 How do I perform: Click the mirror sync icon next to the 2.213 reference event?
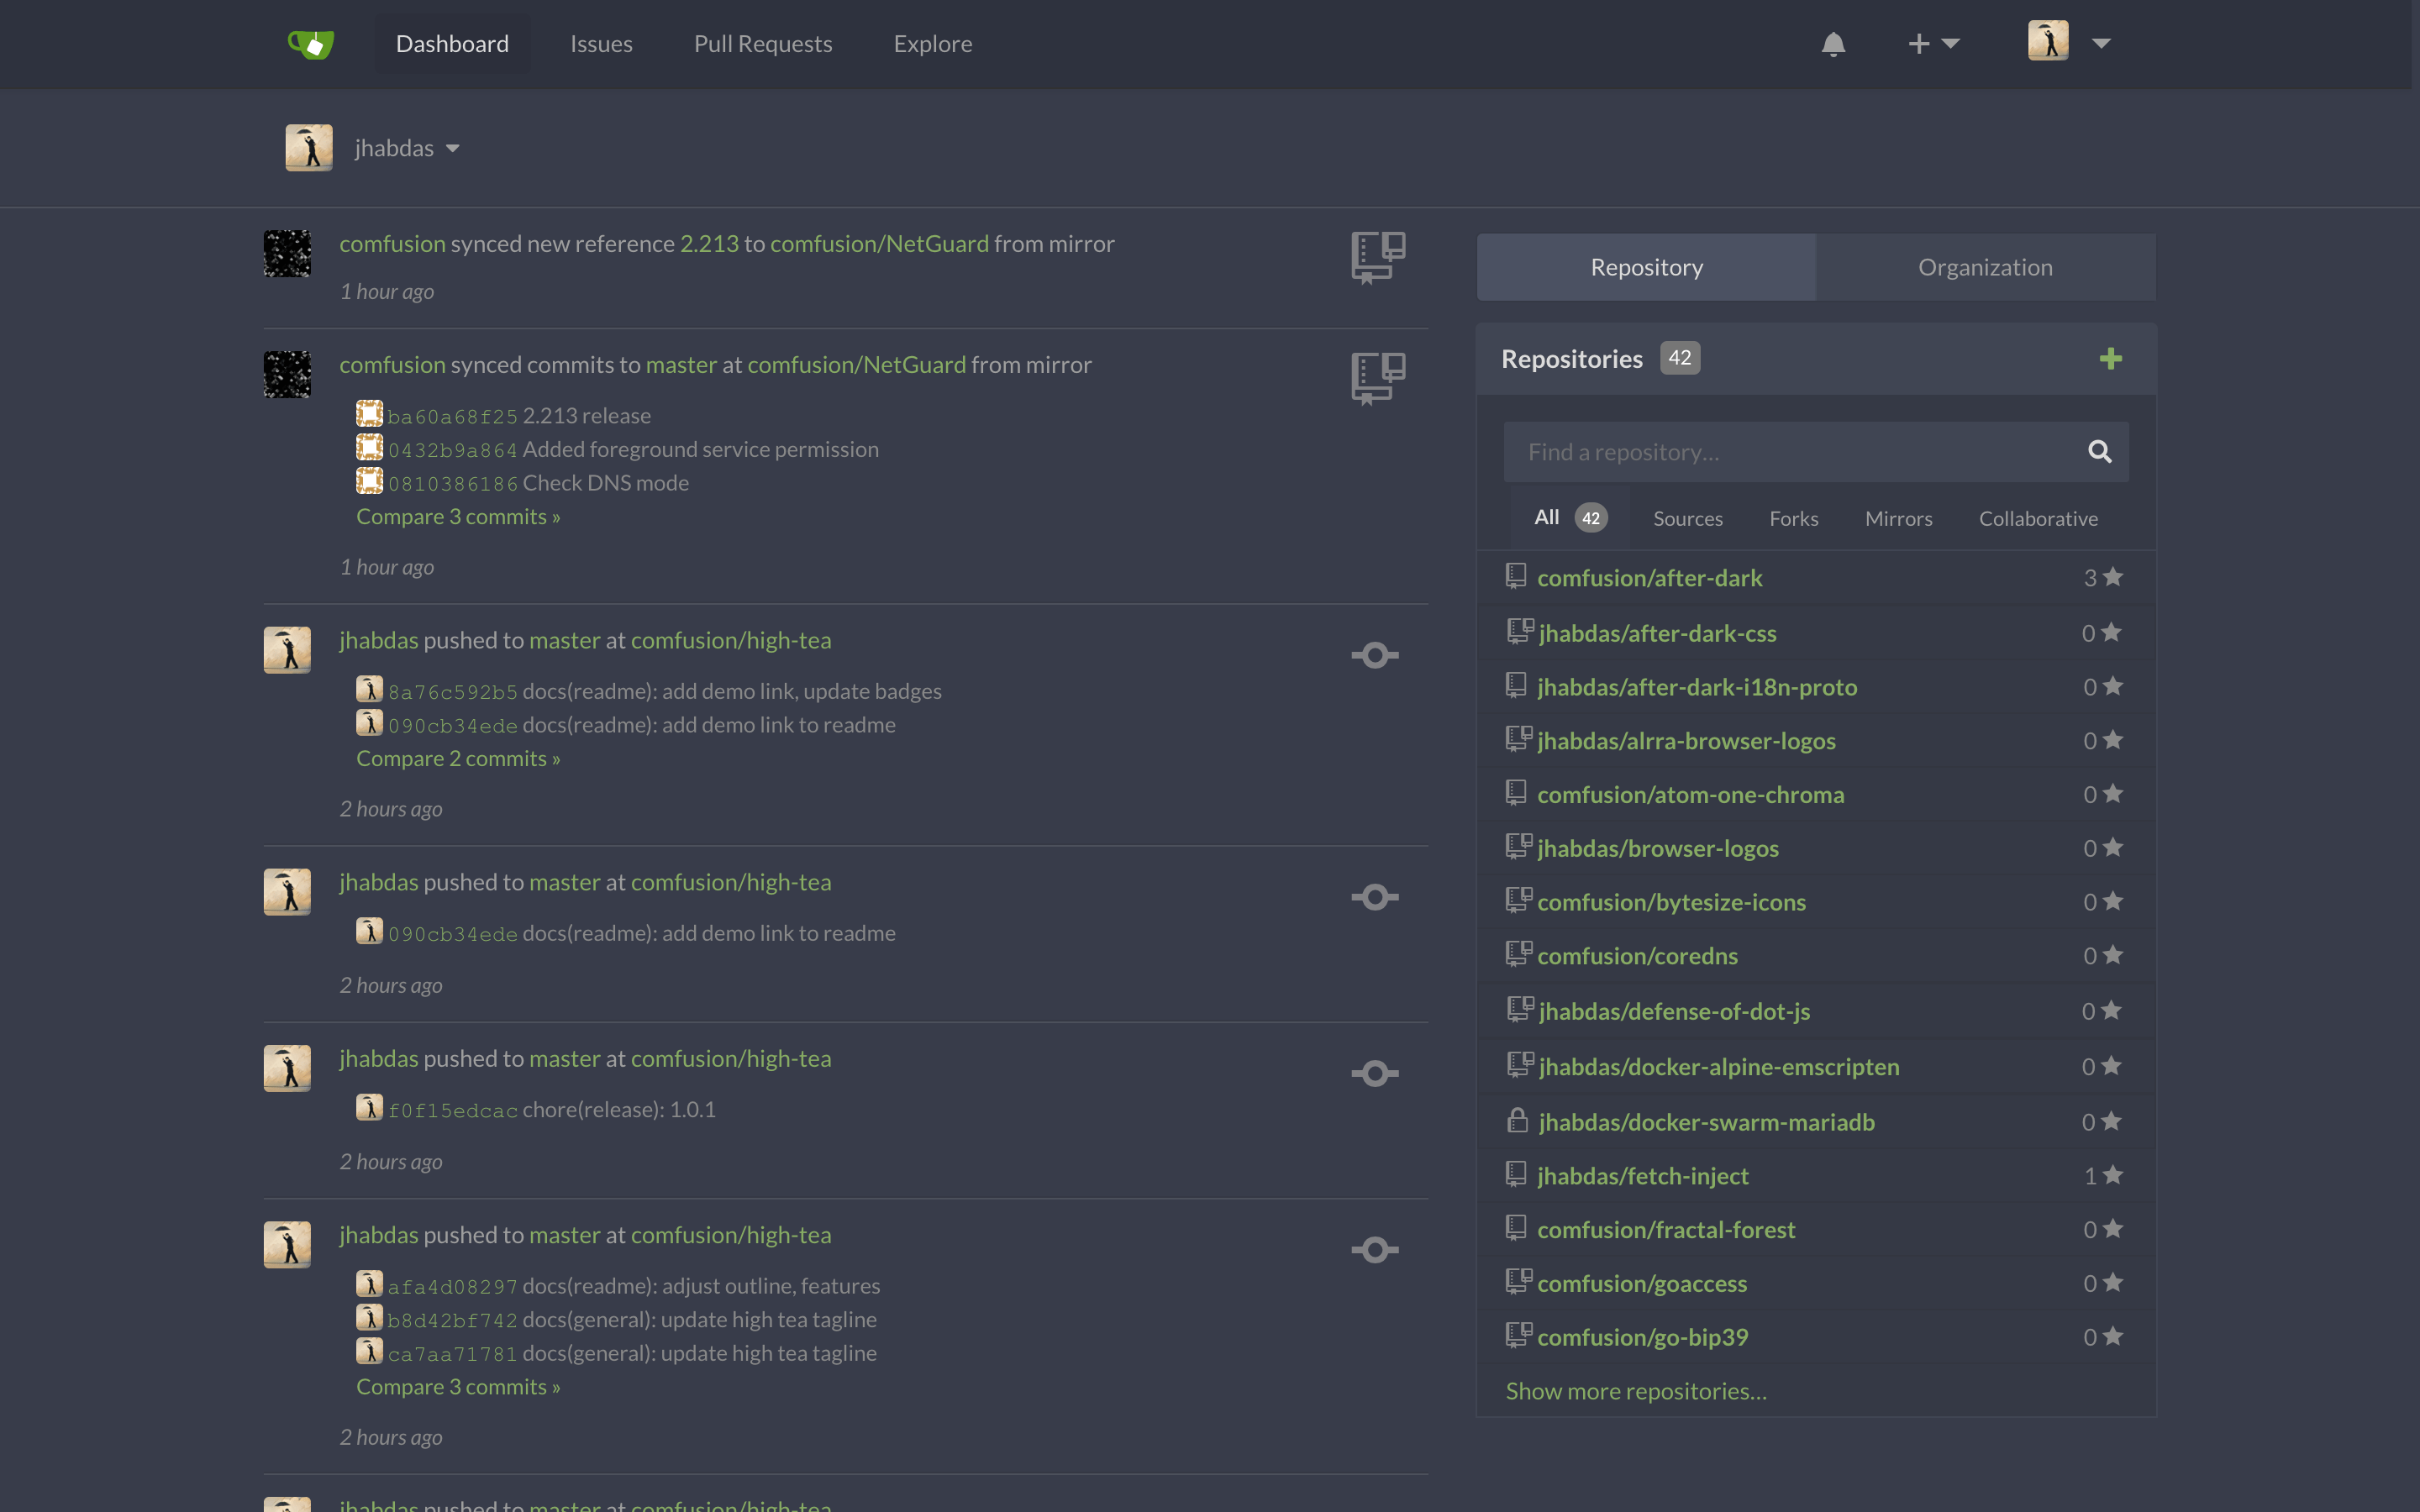tap(1377, 257)
